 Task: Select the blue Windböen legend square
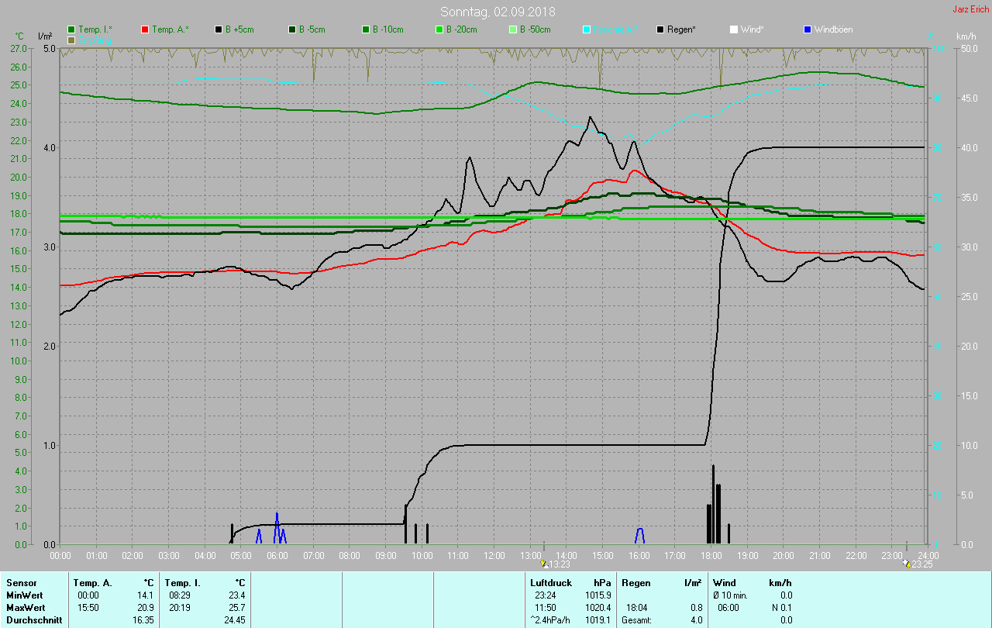pyautogui.click(x=808, y=29)
